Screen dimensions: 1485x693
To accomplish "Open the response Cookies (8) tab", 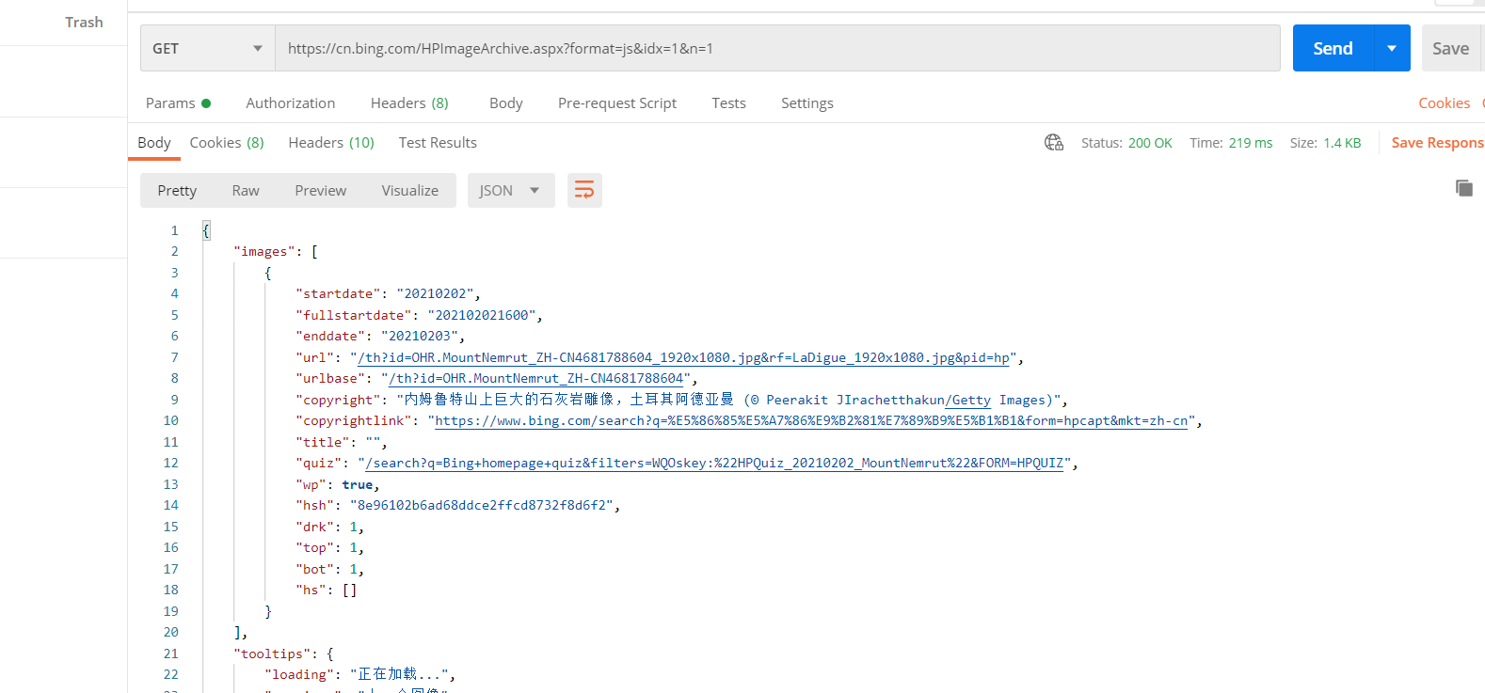I will click(227, 143).
